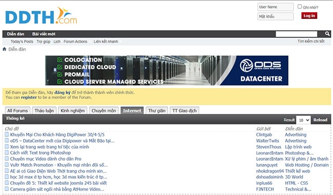Open the HTML - CSS forum link

(296, 183)
